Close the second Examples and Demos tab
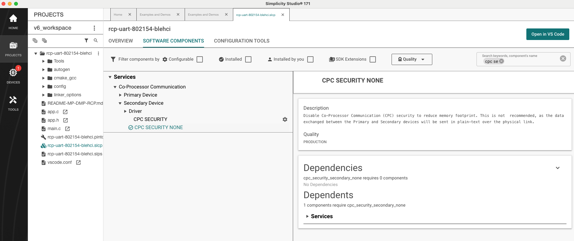The height and width of the screenshot is (241, 574). point(226,15)
